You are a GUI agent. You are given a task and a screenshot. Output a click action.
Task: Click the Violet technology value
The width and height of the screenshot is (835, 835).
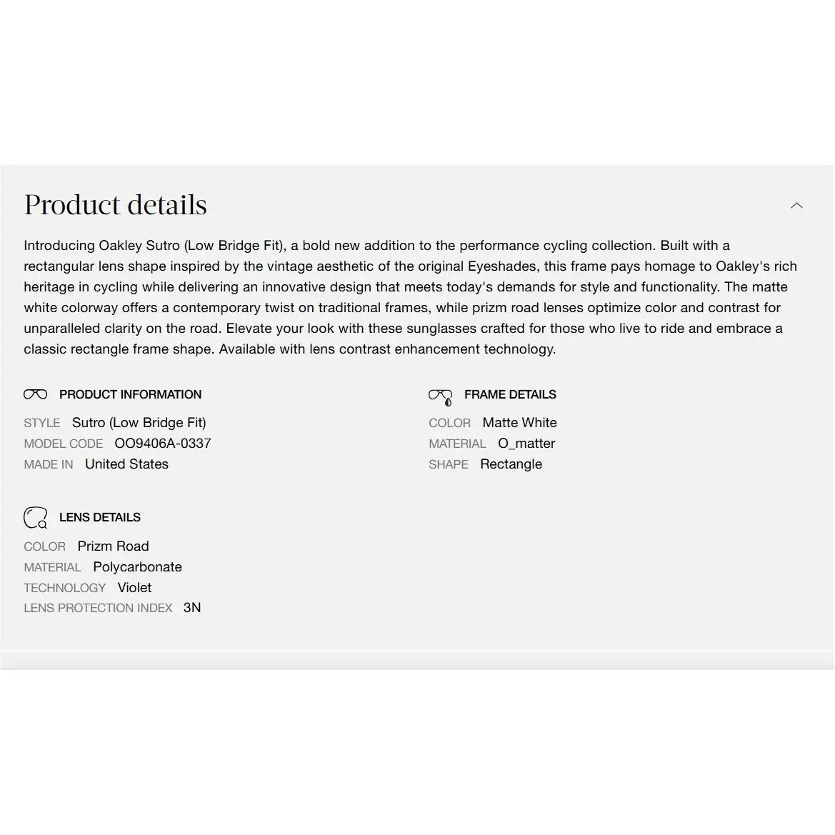135,588
